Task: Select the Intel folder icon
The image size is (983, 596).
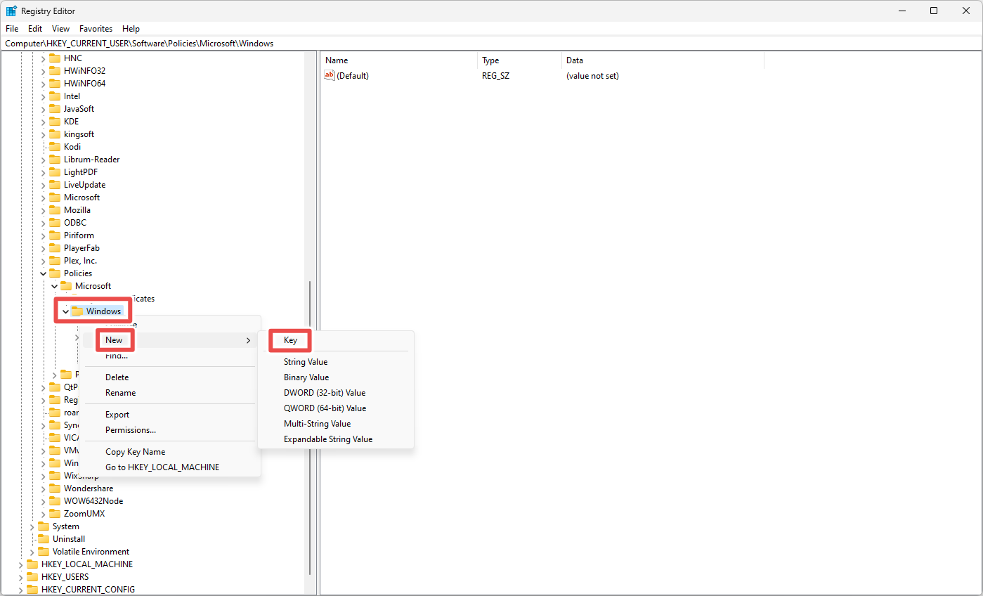Action: pyautogui.click(x=55, y=96)
